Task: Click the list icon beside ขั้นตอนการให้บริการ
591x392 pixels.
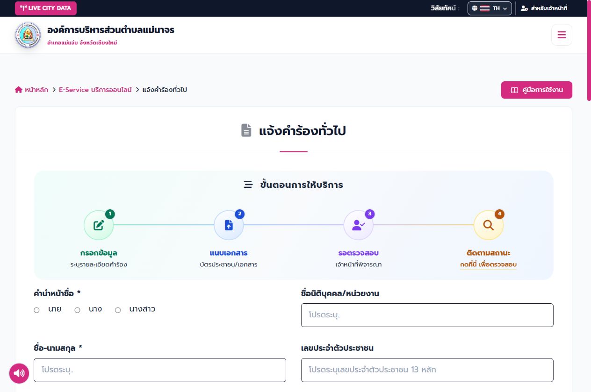Action: pos(248,185)
